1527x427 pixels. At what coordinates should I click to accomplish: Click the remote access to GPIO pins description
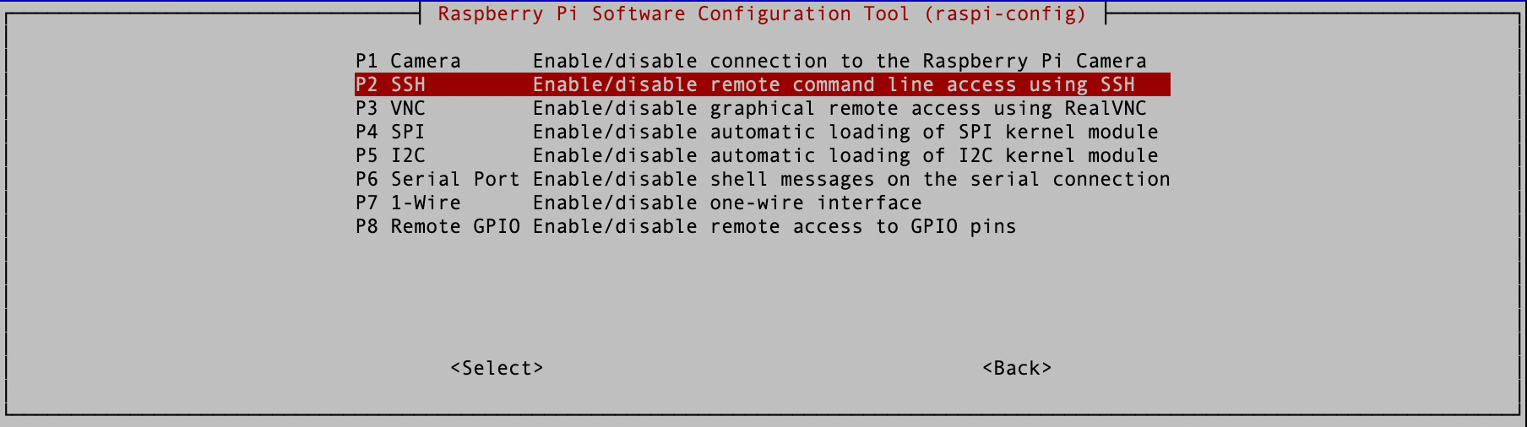pos(774,227)
